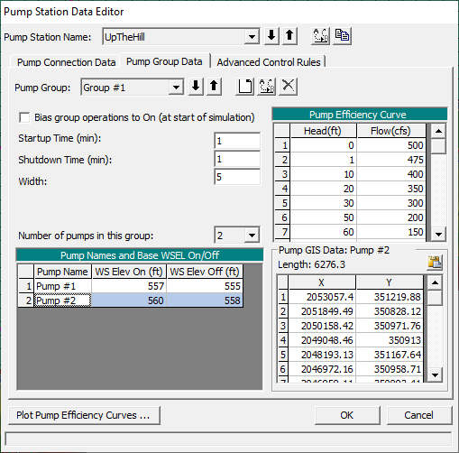This screenshot has width=459, height=453.
Task: Click Head cell with value 10
Action: click(x=323, y=174)
